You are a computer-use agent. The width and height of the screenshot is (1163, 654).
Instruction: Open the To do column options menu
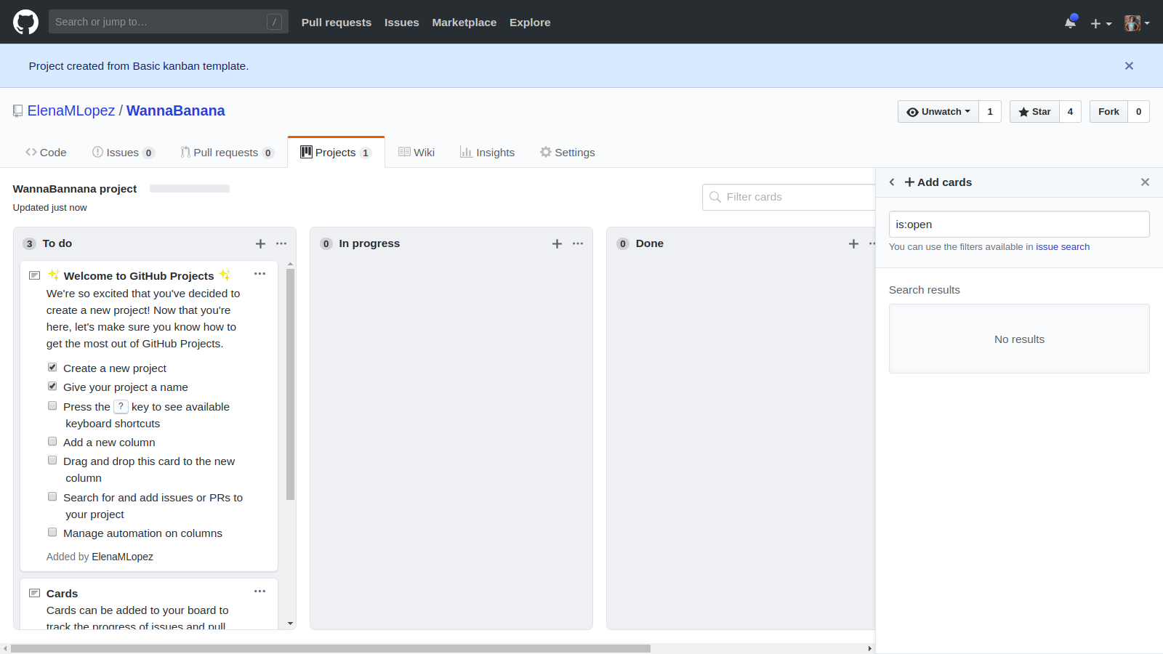281,243
